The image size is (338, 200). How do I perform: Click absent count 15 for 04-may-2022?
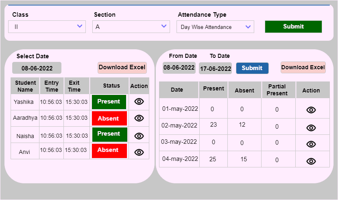pyautogui.click(x=244, y=159)
